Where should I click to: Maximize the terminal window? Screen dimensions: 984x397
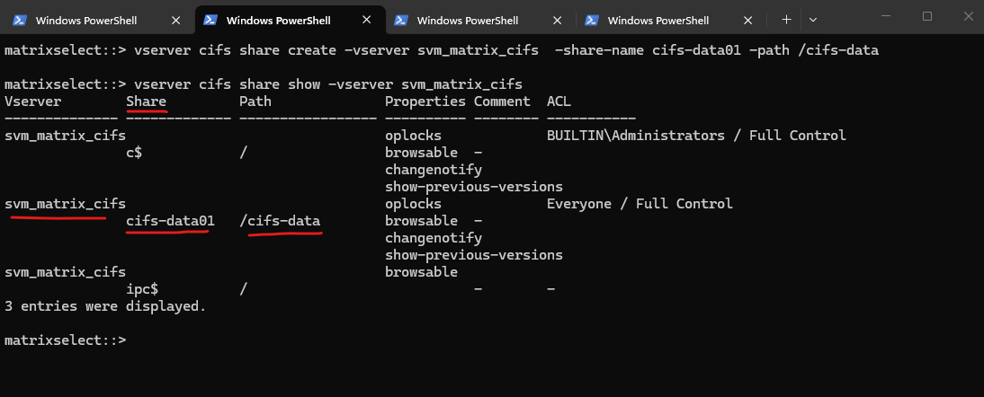(x=927, y=16)
